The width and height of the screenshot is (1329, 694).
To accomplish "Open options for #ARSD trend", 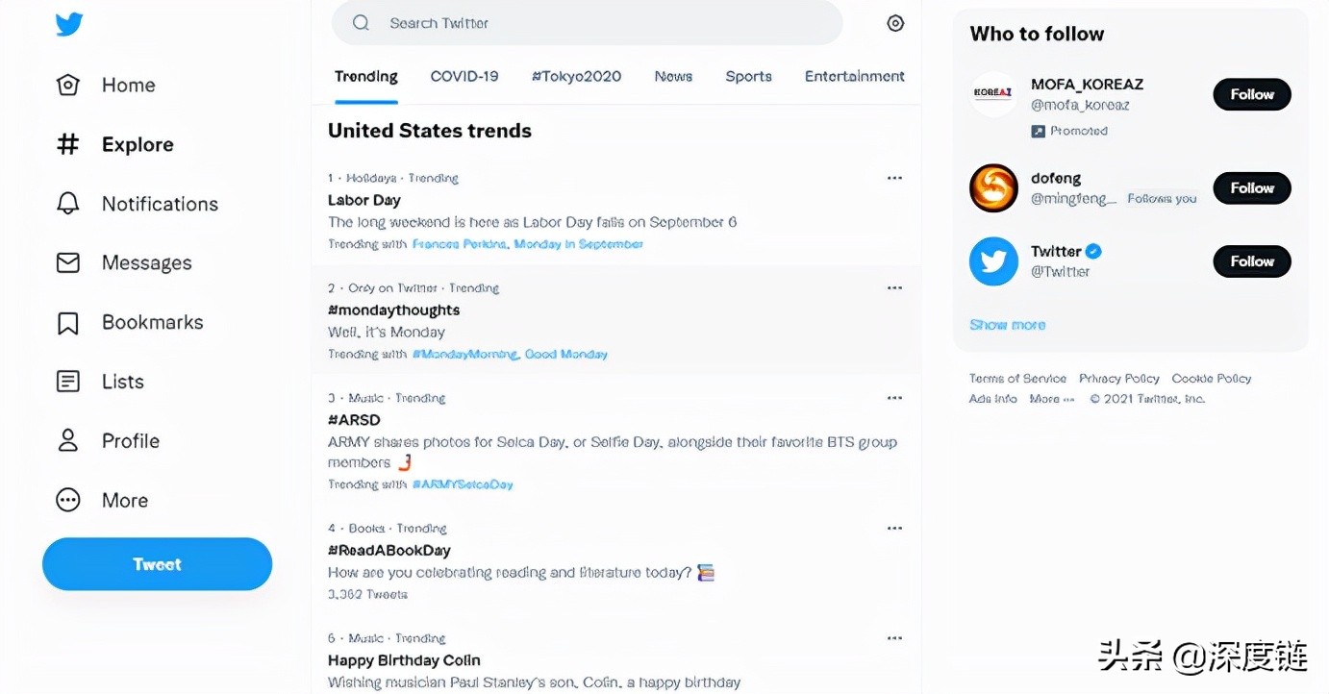I will coord(894,398).
